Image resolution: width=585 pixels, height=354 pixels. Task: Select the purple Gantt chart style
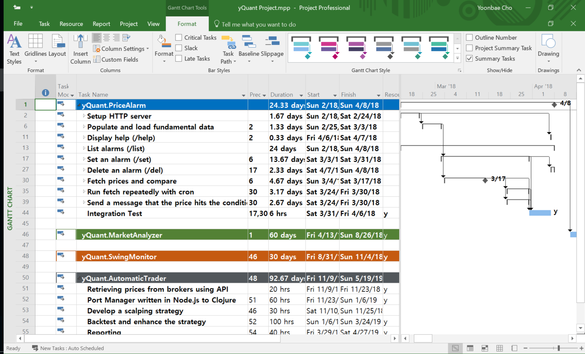coord(356,48)
